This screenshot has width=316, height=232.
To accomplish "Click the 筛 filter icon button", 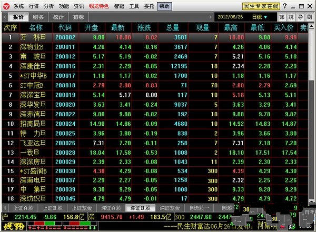I will pyautogui.click(x=282, y=17).
